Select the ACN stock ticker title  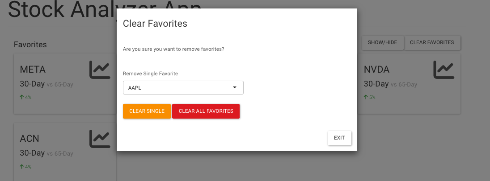(30, 139)
